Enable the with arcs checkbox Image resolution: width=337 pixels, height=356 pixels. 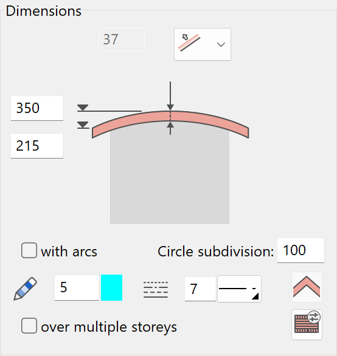29,250
